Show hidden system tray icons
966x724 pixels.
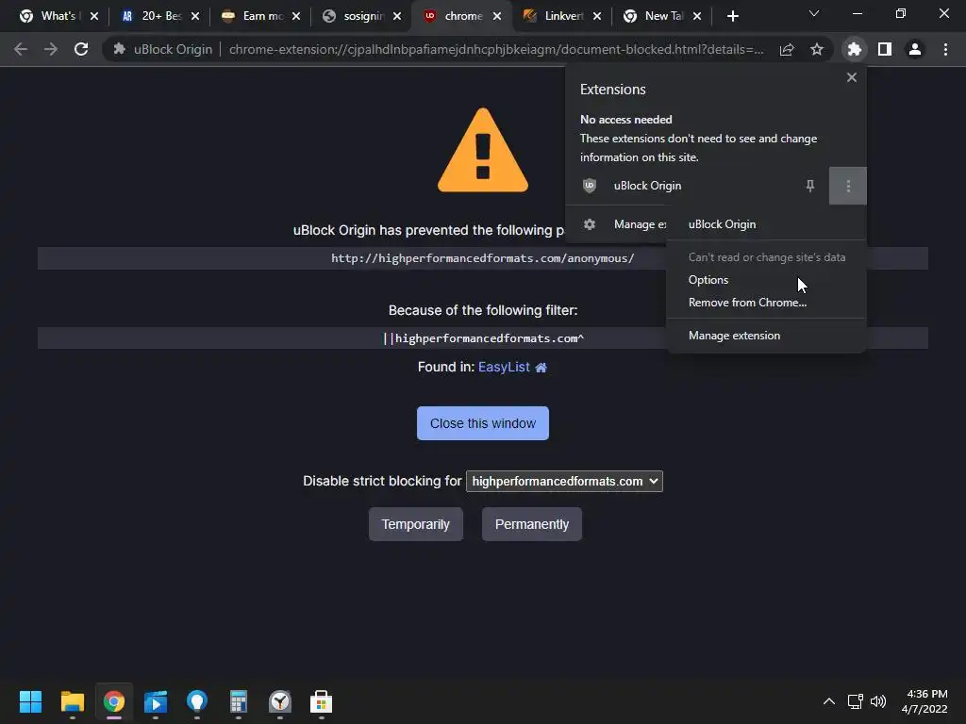[x=829, y=701]
